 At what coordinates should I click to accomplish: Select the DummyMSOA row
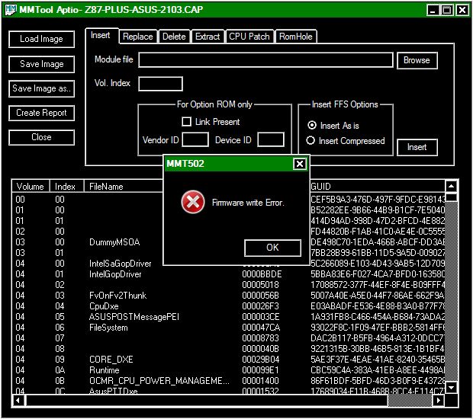(230, 242)
